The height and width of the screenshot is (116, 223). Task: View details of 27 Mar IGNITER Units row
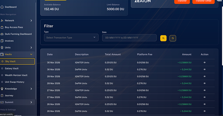205,90
